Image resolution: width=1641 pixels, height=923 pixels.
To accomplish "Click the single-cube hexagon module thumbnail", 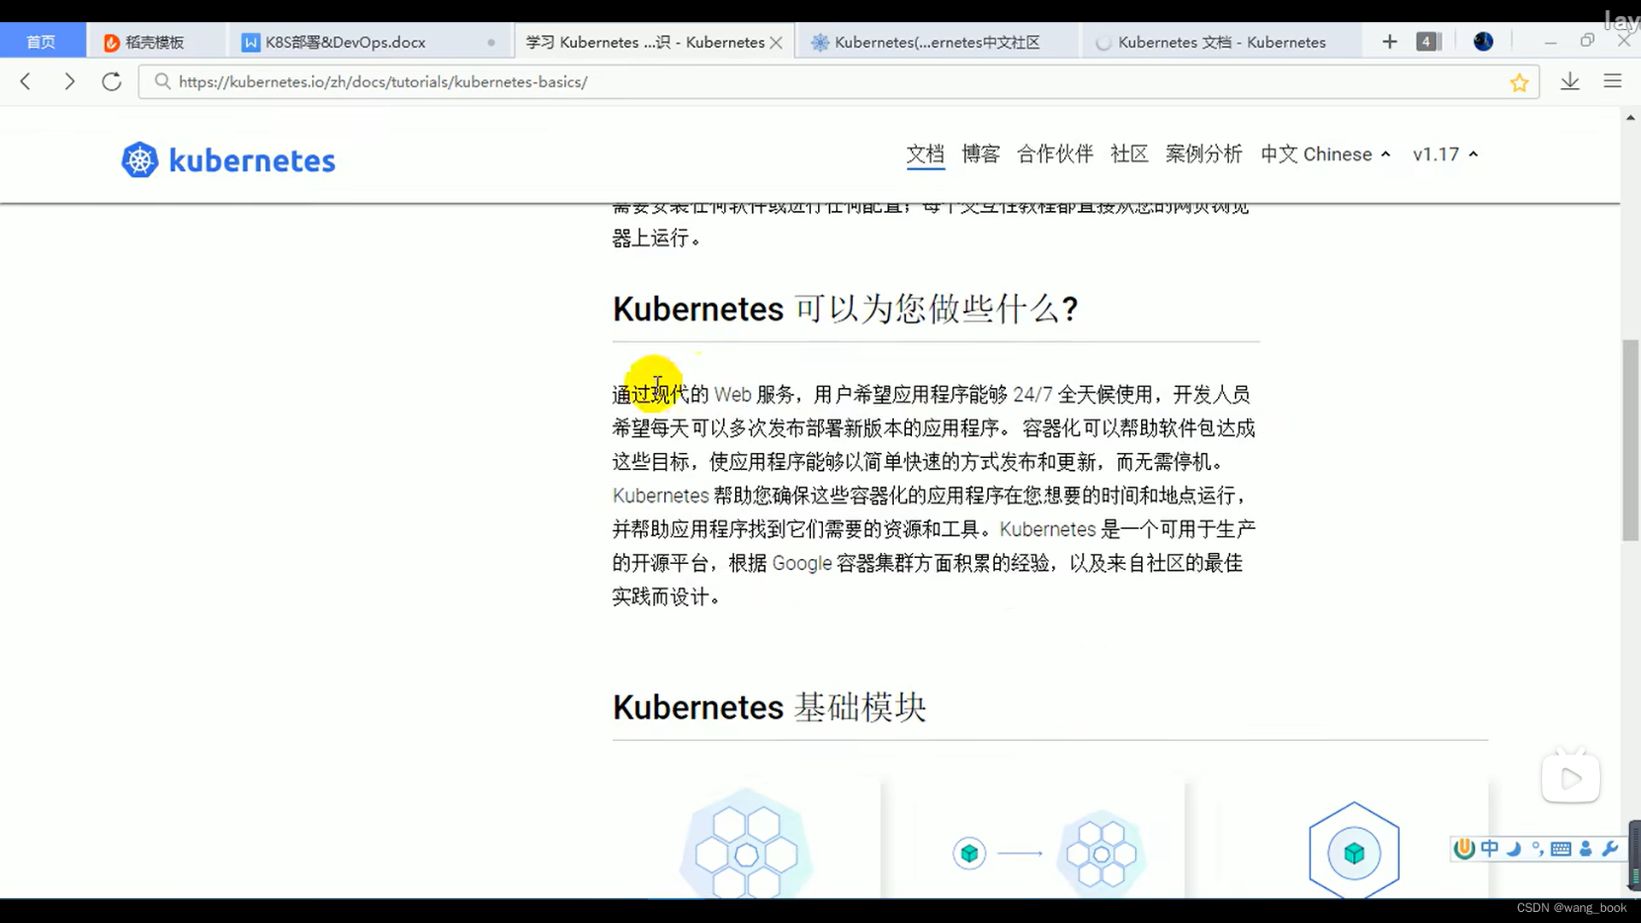I will pos(1354,850).
